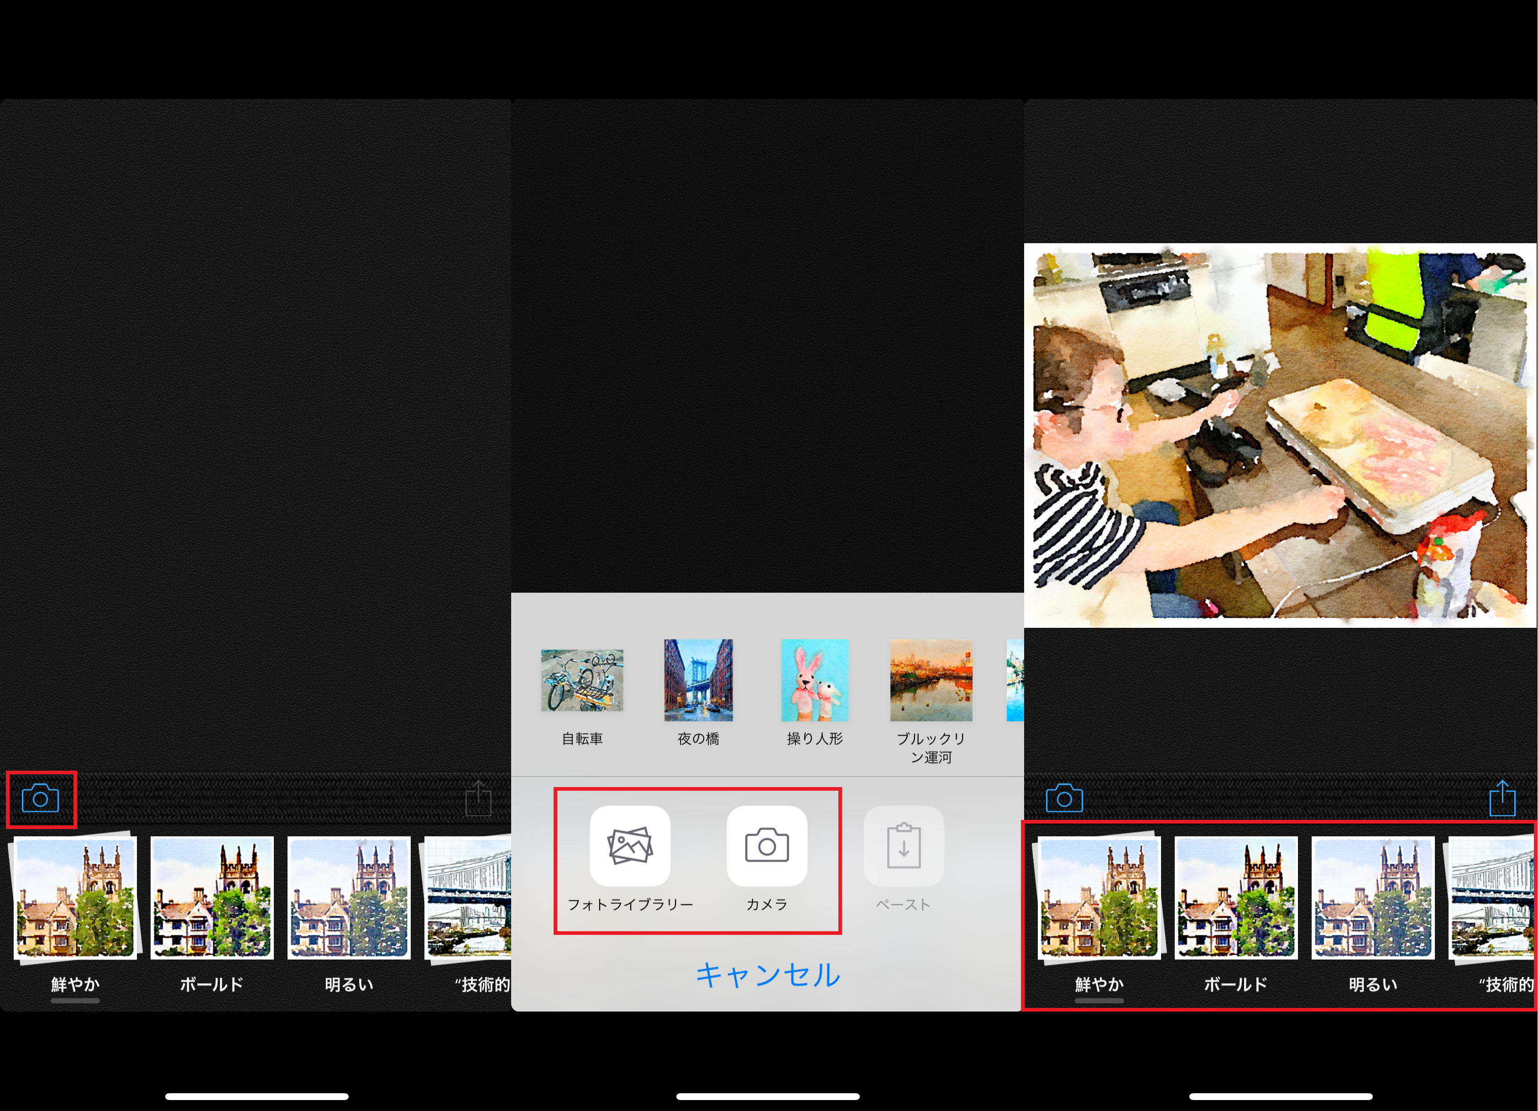The height and width of the screenshot is (1111, 1538).
Task: Open フォトライブラリー photo library icon
Action: (x=630, y=845)
